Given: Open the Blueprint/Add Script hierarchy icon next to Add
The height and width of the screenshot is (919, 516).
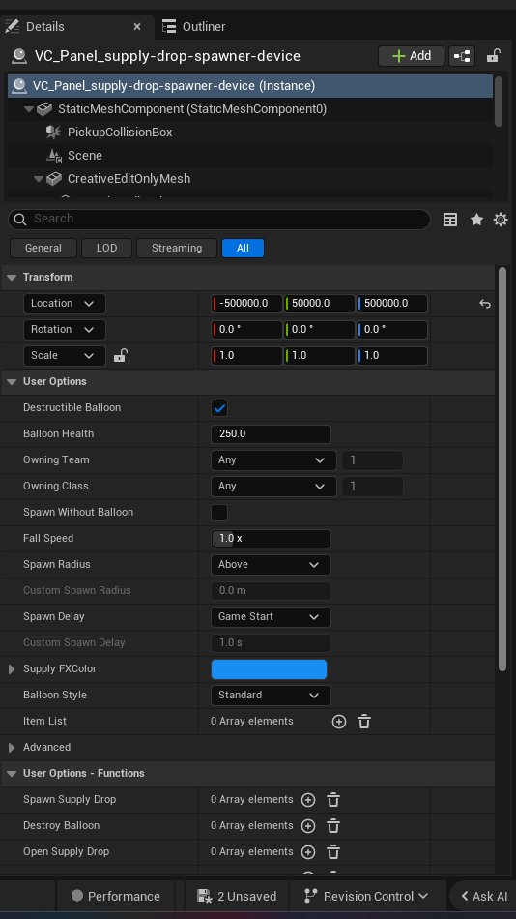Looking at the screenshot, I should coord(462,56).
